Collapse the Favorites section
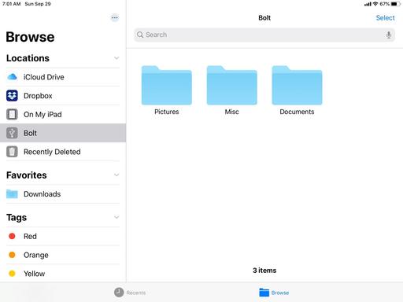Image resolution: width=403 pixels, height=302 pixels. [116, 175]
